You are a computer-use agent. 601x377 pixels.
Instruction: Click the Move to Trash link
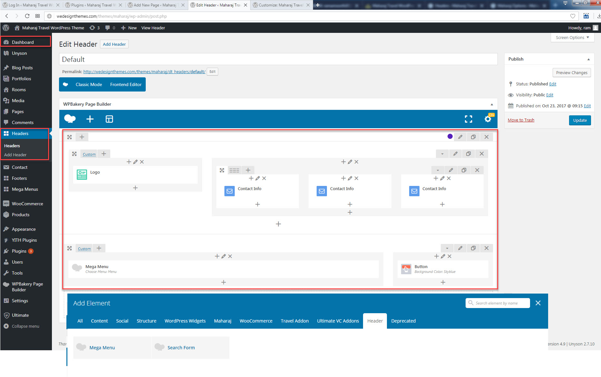point(521,120)
